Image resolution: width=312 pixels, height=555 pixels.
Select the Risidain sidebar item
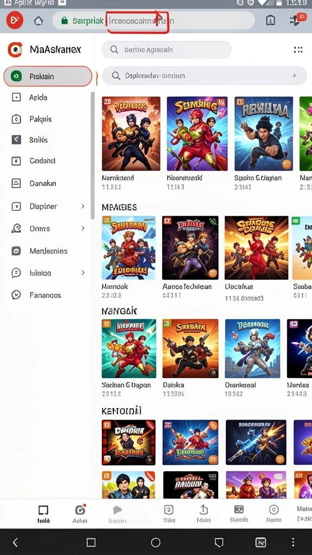coord(48,76)
